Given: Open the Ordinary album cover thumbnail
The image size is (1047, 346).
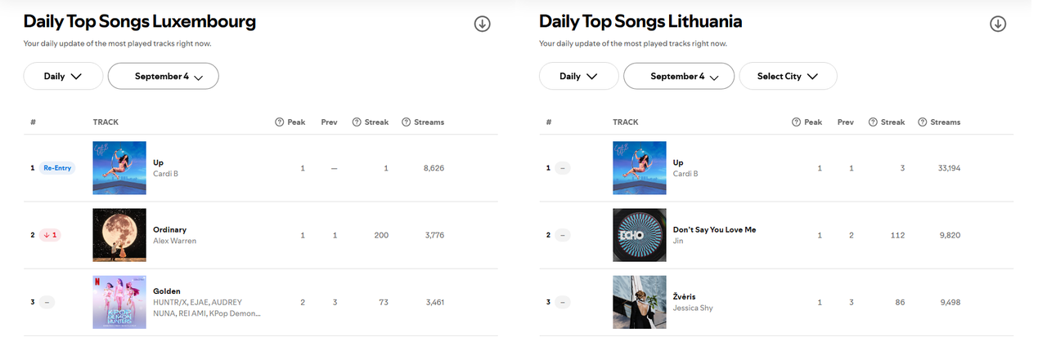Looking at the screenshot, I should coord(119,235).
